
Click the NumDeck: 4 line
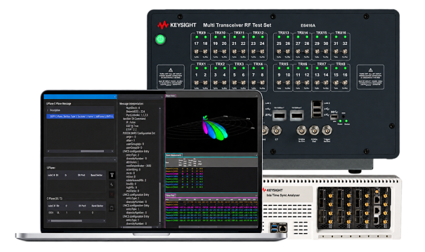[x=133, y=108]
